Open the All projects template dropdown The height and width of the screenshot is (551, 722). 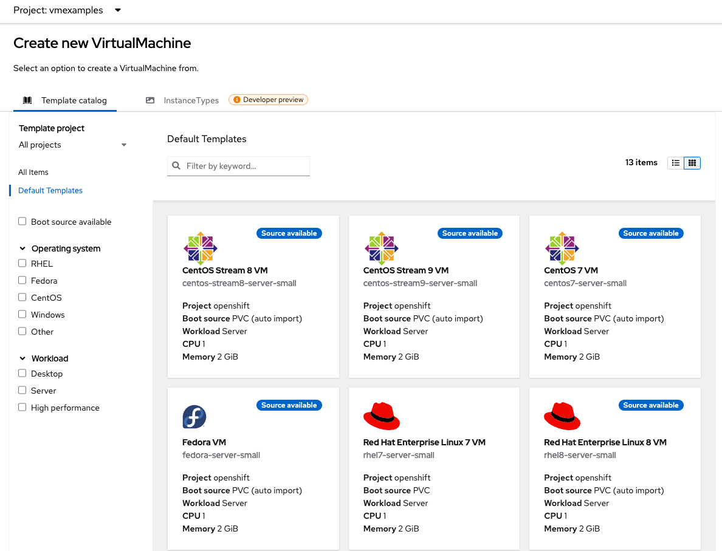73,145
